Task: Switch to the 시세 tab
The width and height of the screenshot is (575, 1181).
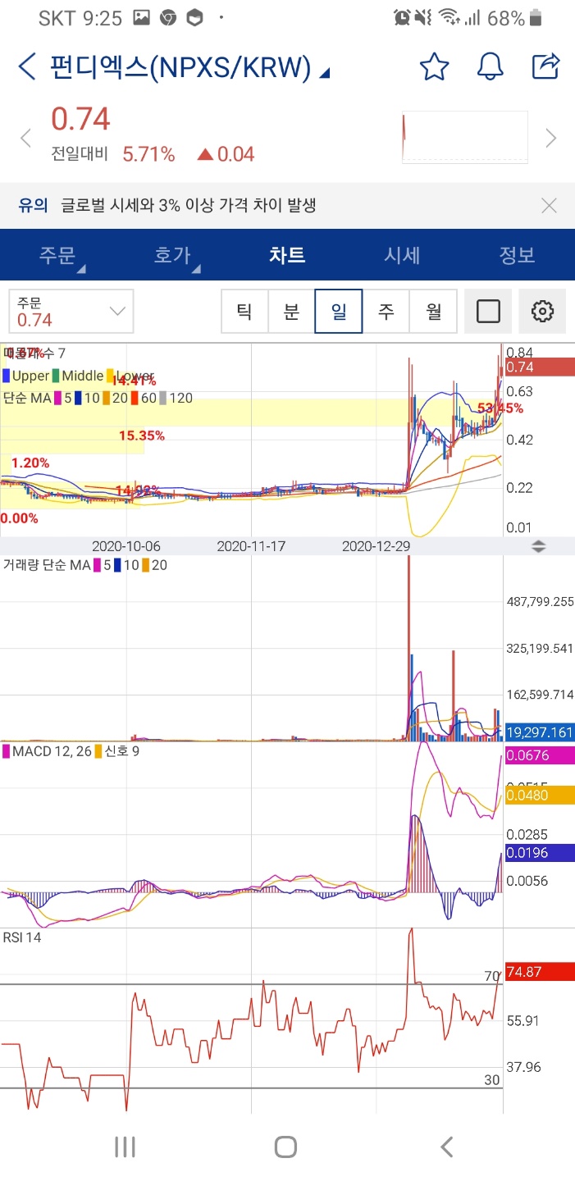Action: [x=402, y=255]
